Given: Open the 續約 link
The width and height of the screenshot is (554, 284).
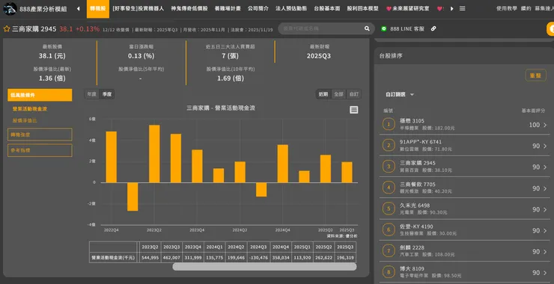Looking at the screenshot, I should point(526,8).
